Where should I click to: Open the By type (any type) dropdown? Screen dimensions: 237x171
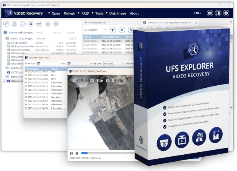[x=113, y=63]
